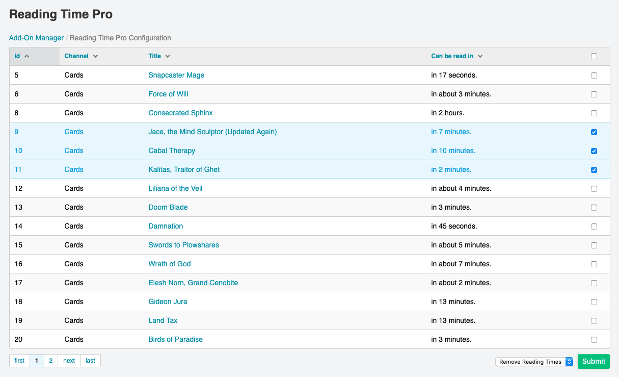Click the Reading Time Pro Configuration breadcrumb text
619x377 pixels.
click(x=120, y=38)
